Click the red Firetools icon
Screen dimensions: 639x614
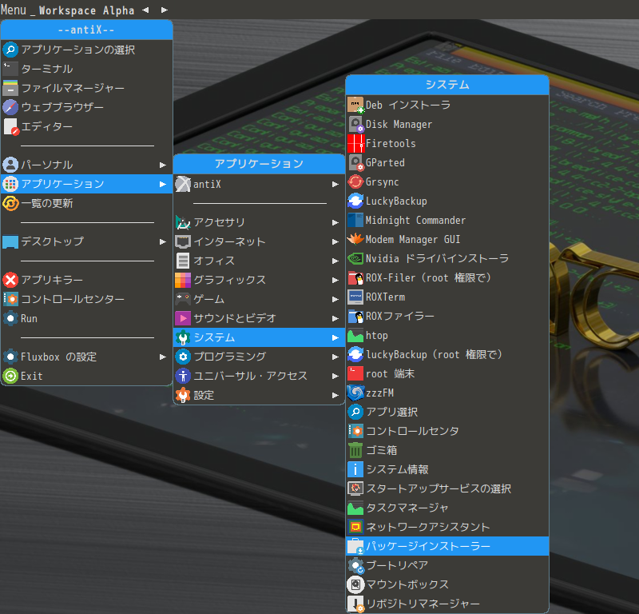pos(355,143)
